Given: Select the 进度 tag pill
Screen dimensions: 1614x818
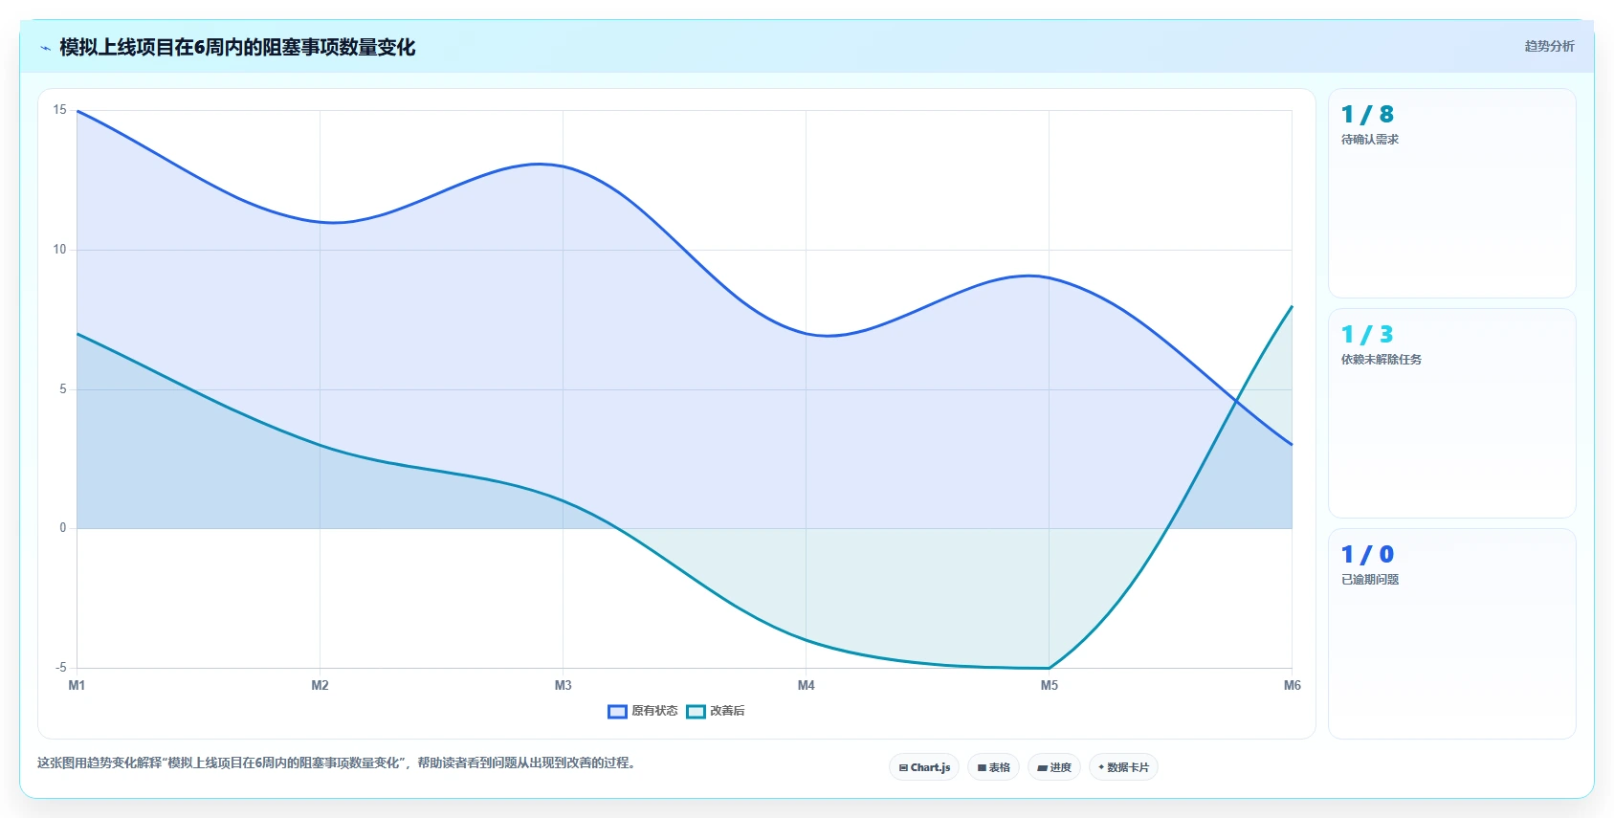Looking at the screenshot, I should [1054, 767].
